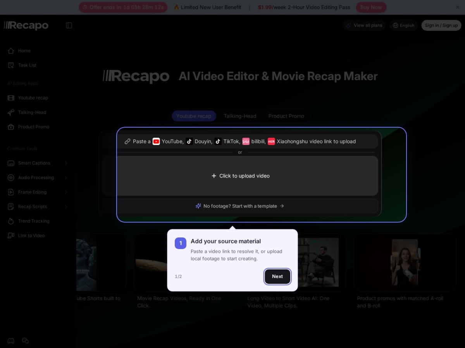This screenshot has height=348, width=465.
Task: Open the YouTube Shorts card thumbnail
Action: pyautogui.click(x=101, y=262)
